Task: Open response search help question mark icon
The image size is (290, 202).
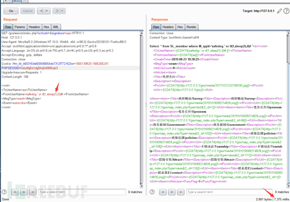Action: point(152,192)
